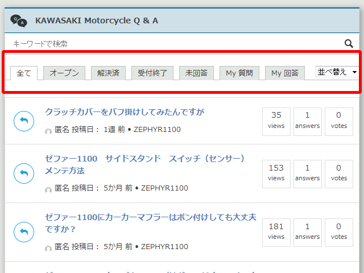Click votes count for カーカーマフラー question
The height and width of the screenshot is (273, 364).
(x=339, y=233)
